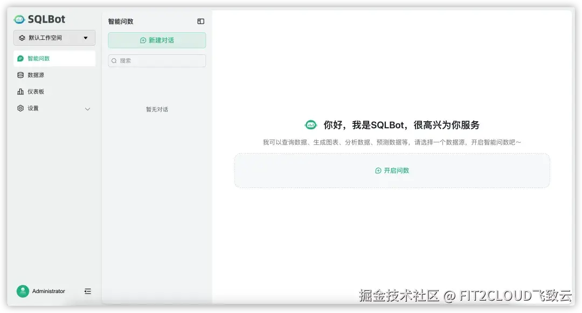Click the 智能问数 panel heading
Image resolution: width=582 pixels, height=313 pixels.
coord(121,22)
